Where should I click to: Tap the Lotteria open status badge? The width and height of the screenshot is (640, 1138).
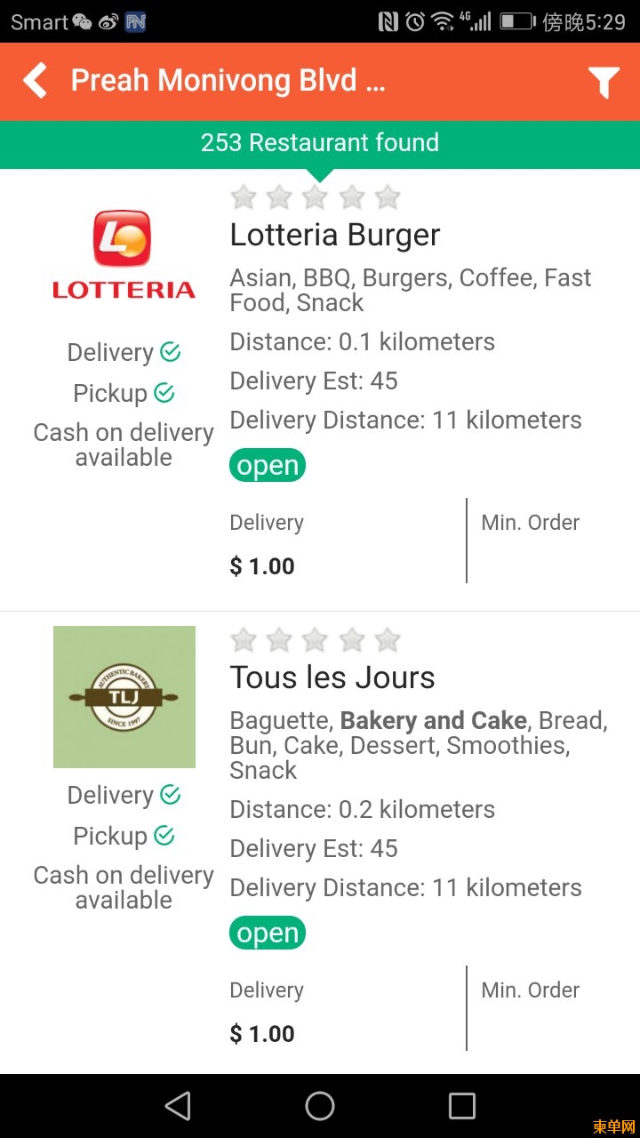click(x=268, y=466)
